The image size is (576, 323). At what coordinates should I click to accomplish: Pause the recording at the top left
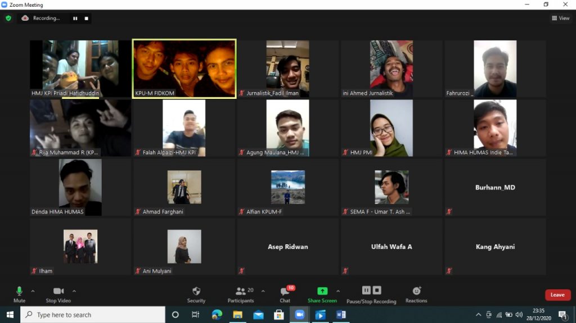pos(75,18)
